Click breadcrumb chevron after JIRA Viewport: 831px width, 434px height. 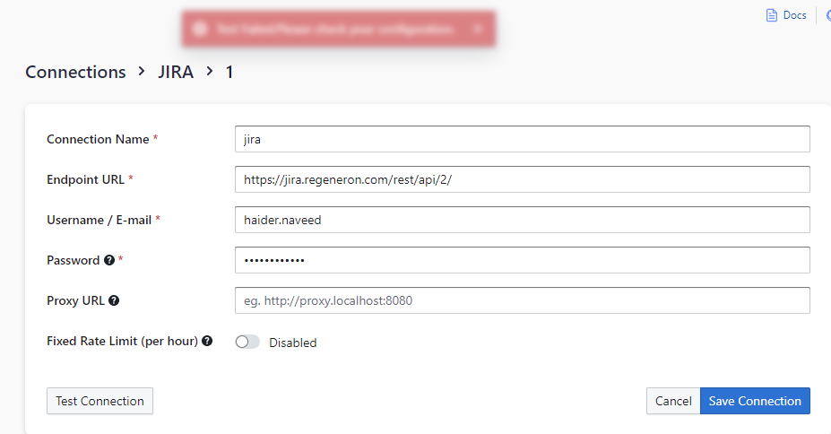pos(210,71)
